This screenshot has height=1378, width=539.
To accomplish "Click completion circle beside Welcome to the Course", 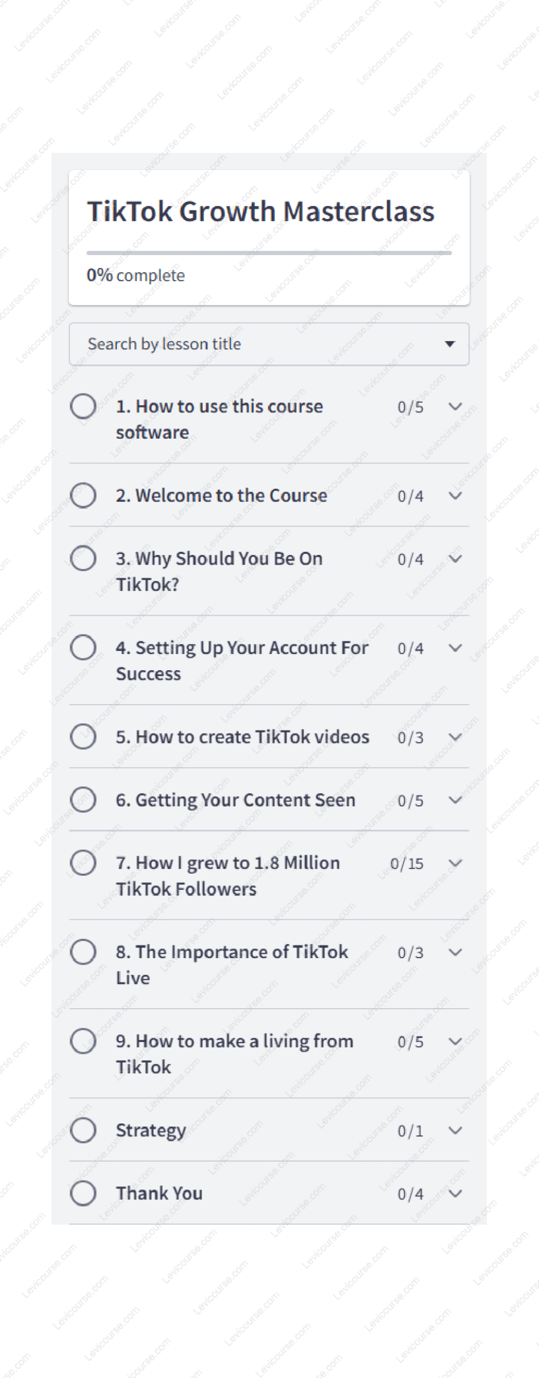I will (x=83, y=495).
